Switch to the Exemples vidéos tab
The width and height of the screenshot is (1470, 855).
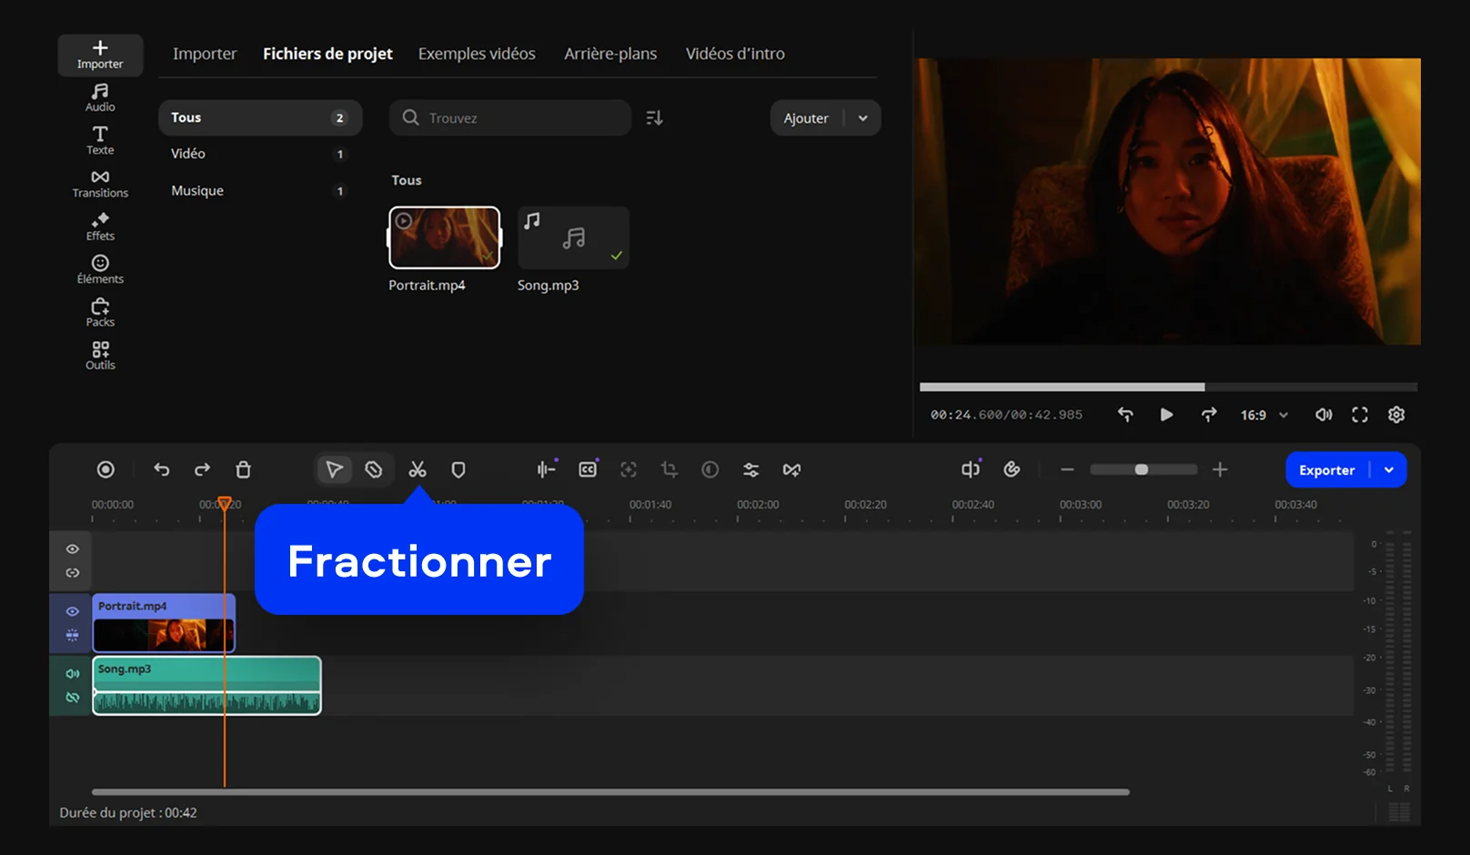(x=477, y=54)
